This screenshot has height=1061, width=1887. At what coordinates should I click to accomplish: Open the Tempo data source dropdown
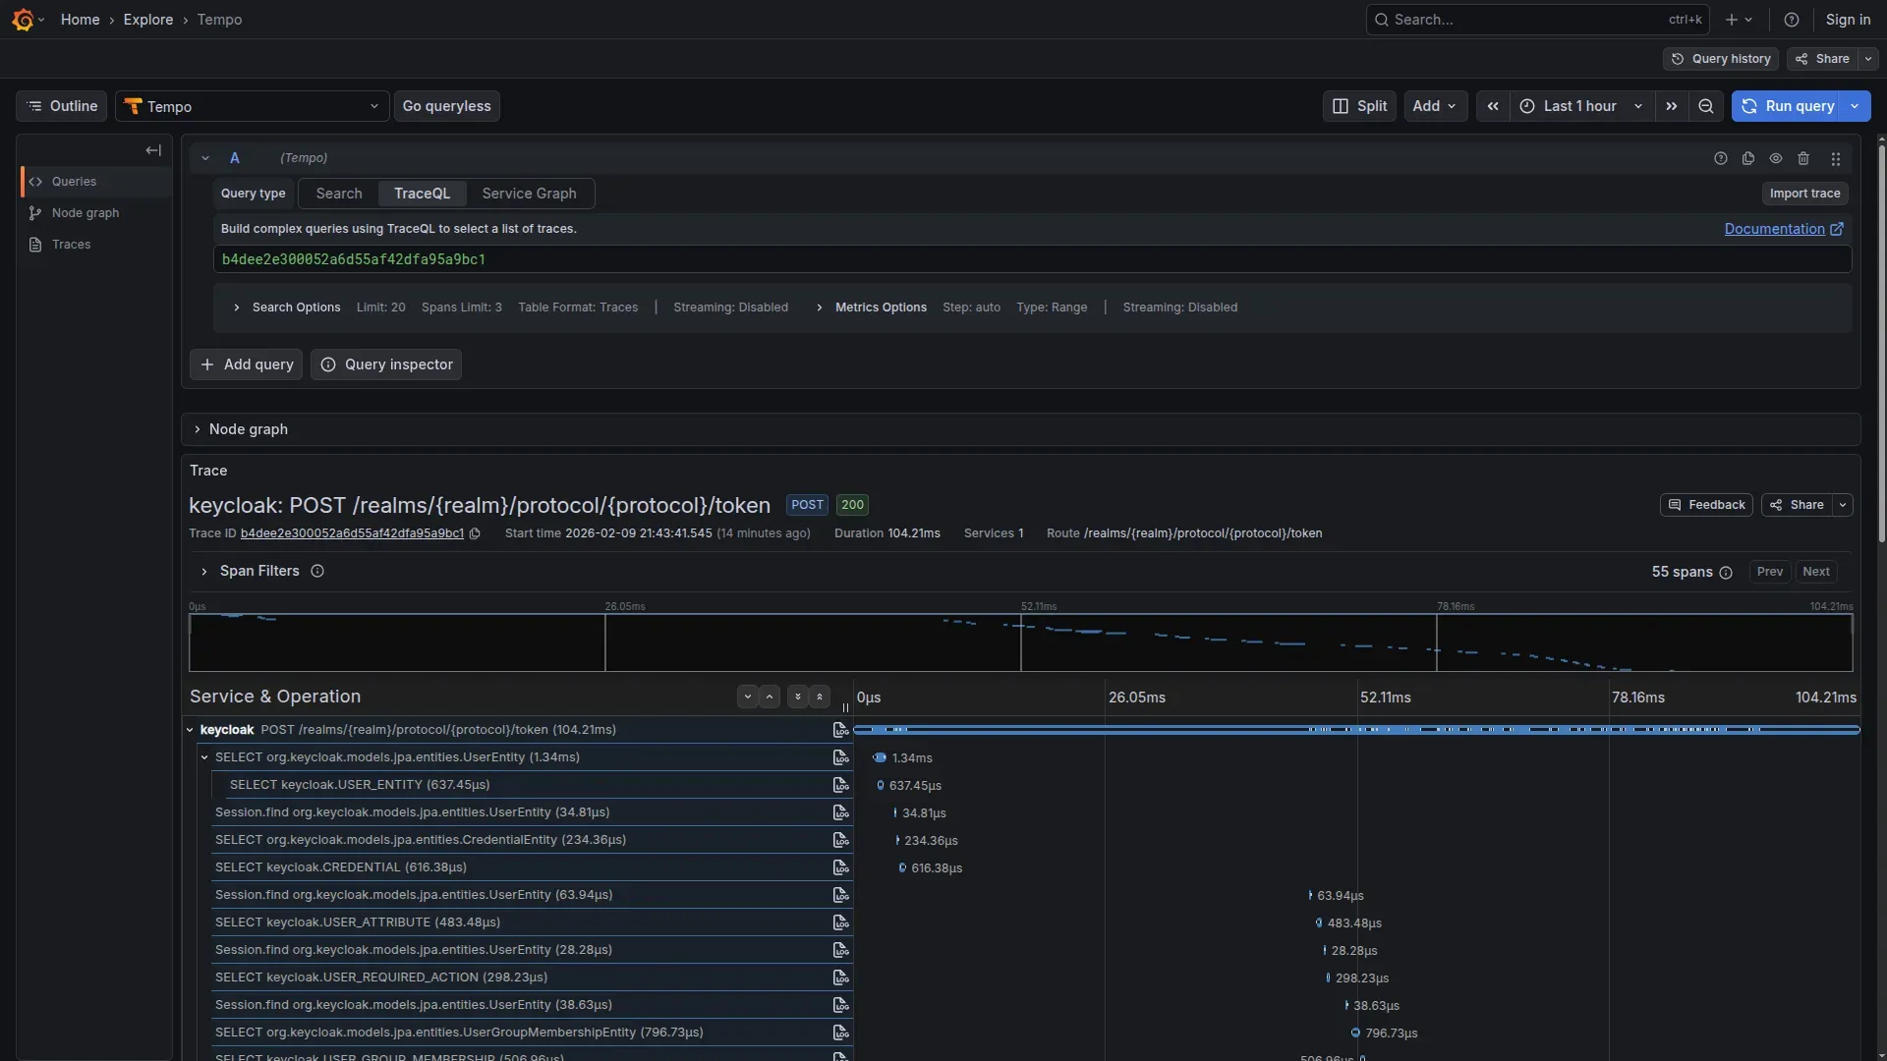[253, 106]
